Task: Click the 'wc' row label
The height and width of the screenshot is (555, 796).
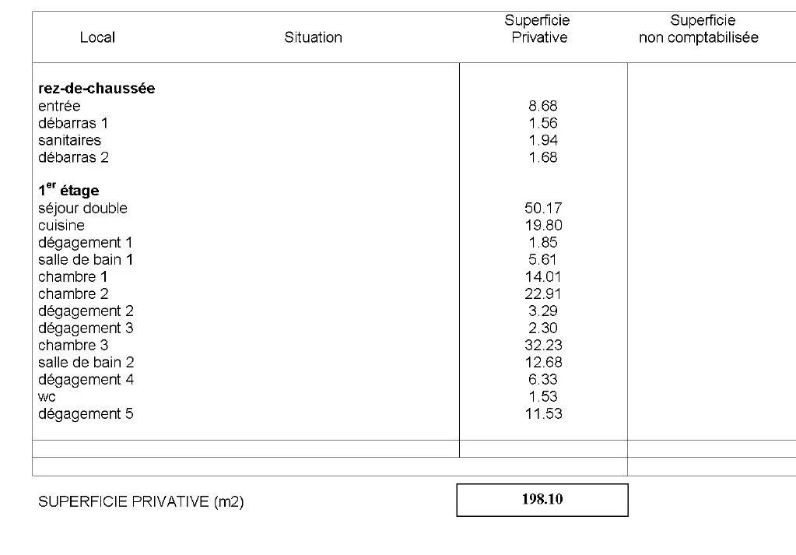Action: [x=47, y=397]
